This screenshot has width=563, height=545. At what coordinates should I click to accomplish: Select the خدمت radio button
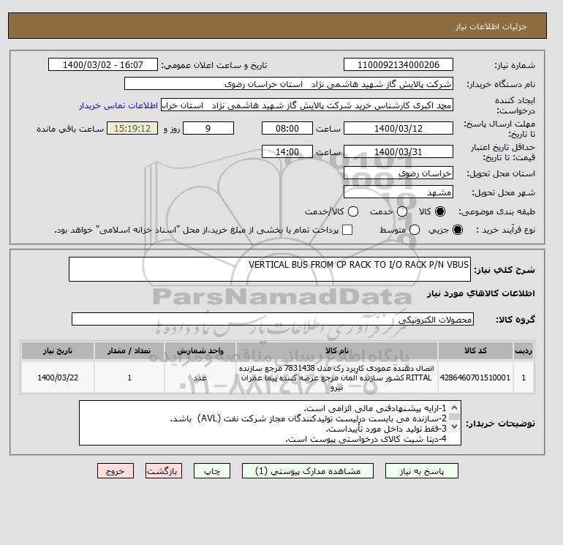402,211
